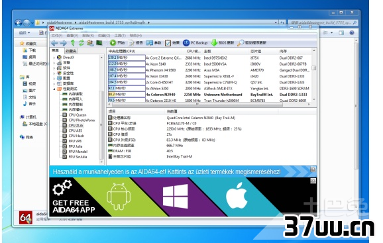Open the Explorer address bar dropdown arrow
383x243 pixels.
[276, 23]
